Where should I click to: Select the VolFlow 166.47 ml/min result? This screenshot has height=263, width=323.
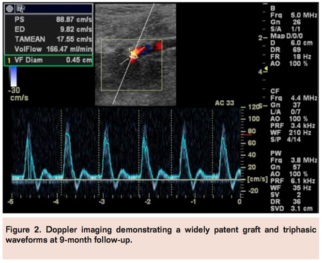(x=48, y=49)
